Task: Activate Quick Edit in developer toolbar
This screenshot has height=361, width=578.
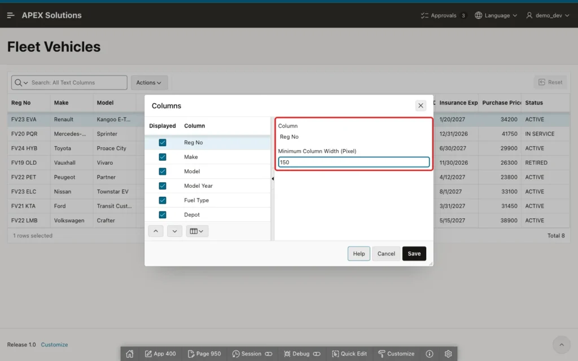Action: (349, 354)
